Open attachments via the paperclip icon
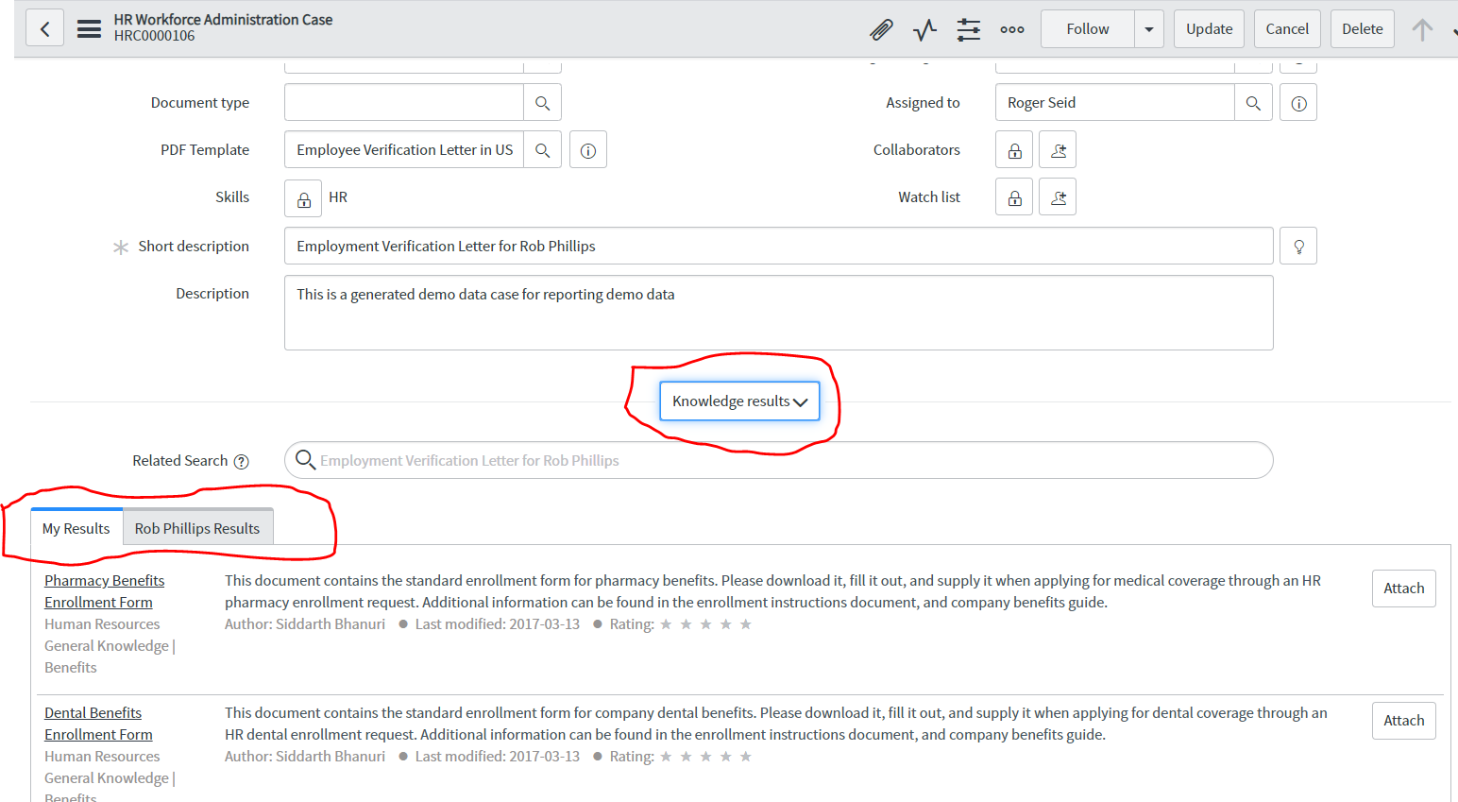Image resolution: width=1458 pixels, height=802 pixels. click(881, 29)
